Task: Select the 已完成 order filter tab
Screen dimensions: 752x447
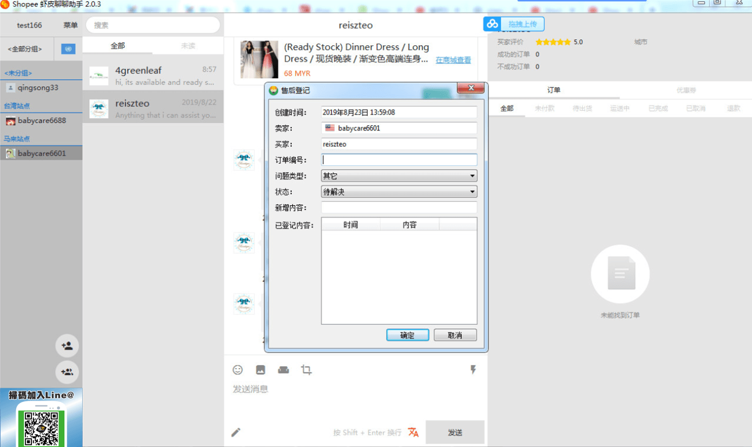Action: click(658, 109)
